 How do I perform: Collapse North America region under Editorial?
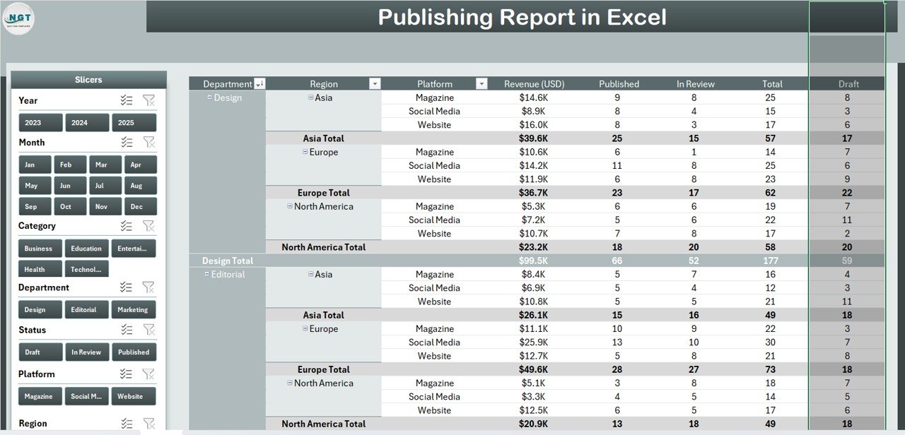coord(290,383)
